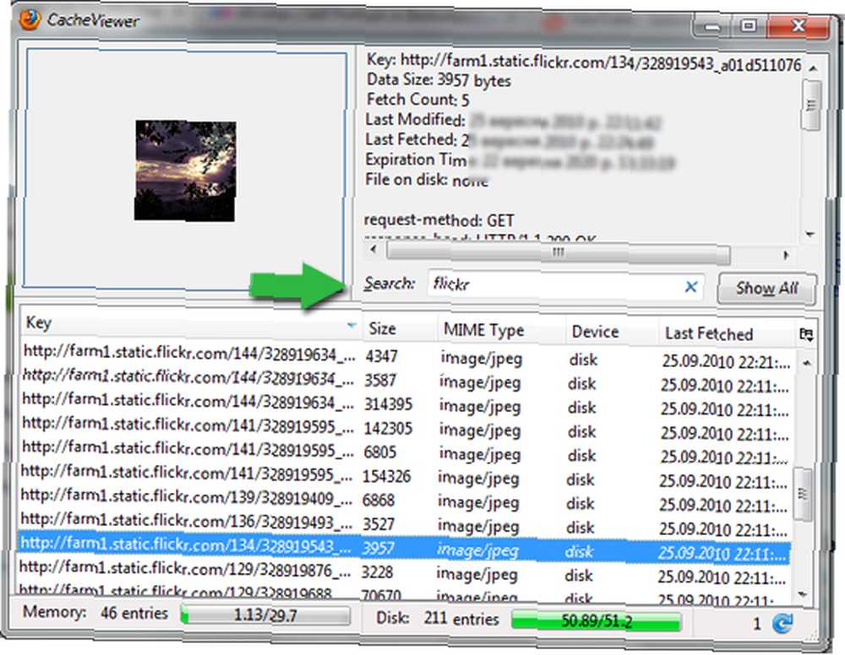Sort entries by the Last Fetched column header
845x655 pixels.
[727, 333]
